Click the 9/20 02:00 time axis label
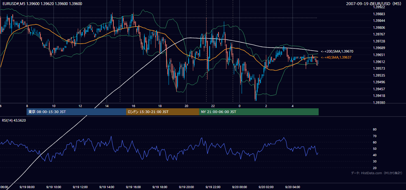The height and width of the screenshot is (190, 406). [266, 187]
